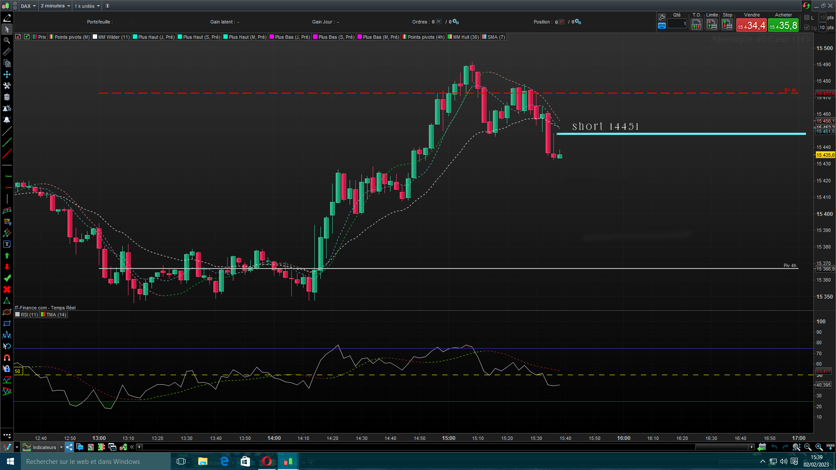Image resolution: width=836 pixels, height=470 pixels.
Task: Enable the L limit checkbox
Action: (x=807, y=17)
